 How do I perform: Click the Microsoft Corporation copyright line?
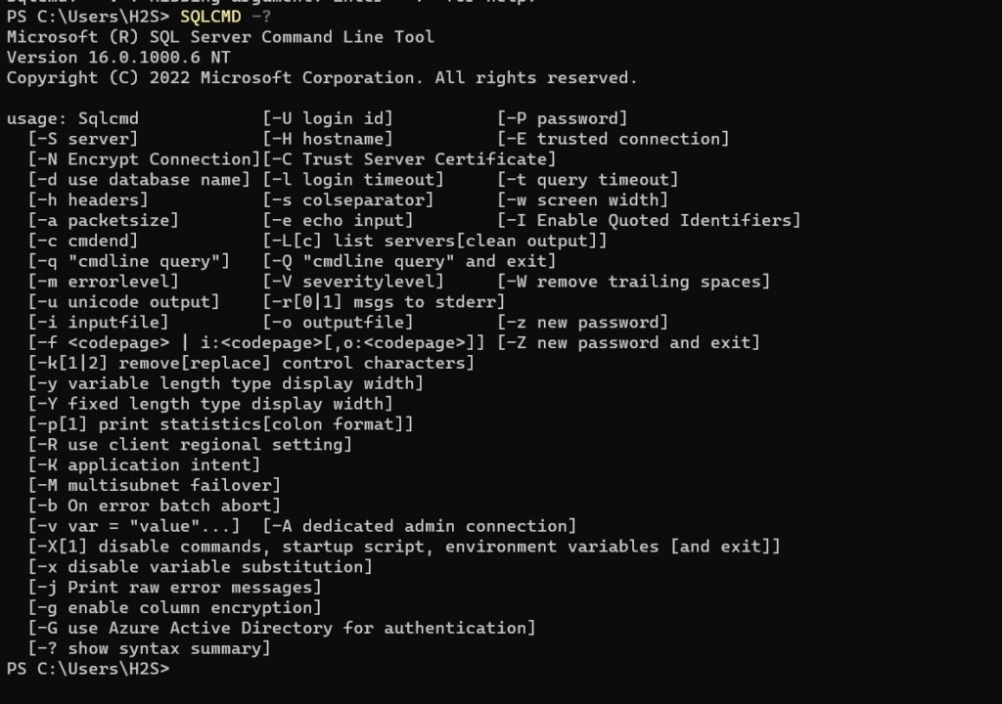pos(322,78)
